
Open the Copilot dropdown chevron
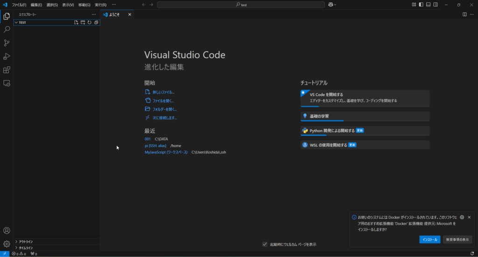click(335, 5)
